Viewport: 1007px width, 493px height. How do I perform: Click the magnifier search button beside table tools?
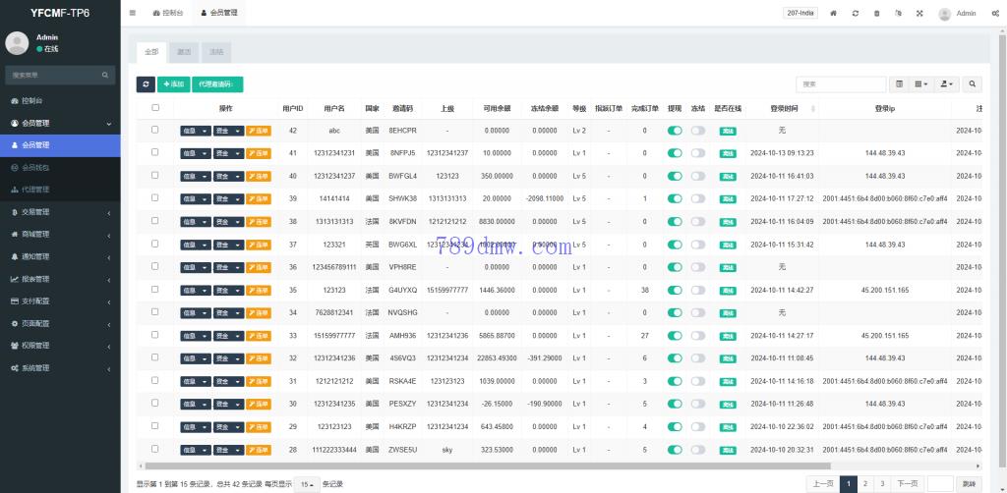(972, 84)
